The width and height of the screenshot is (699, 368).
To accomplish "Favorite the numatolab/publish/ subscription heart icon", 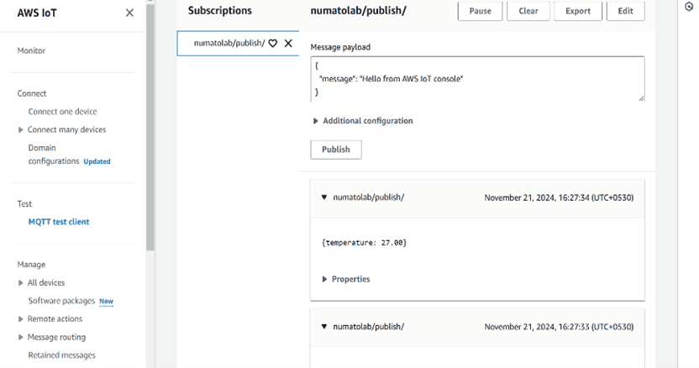I will click(x=273, y=44).
